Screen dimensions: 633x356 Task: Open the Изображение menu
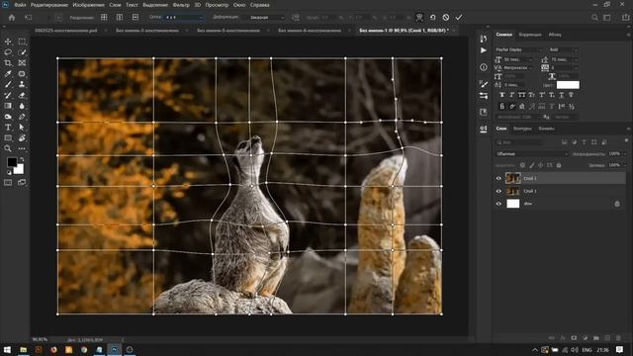tap(88, 5)
